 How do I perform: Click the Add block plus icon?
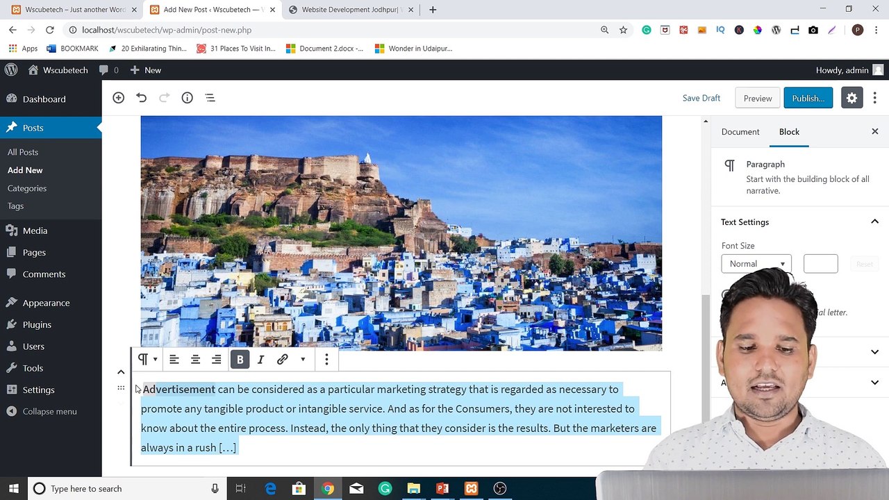[x=118, y=98]
